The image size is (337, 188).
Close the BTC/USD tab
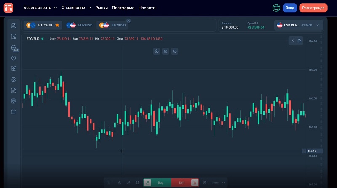click(128, 21)
